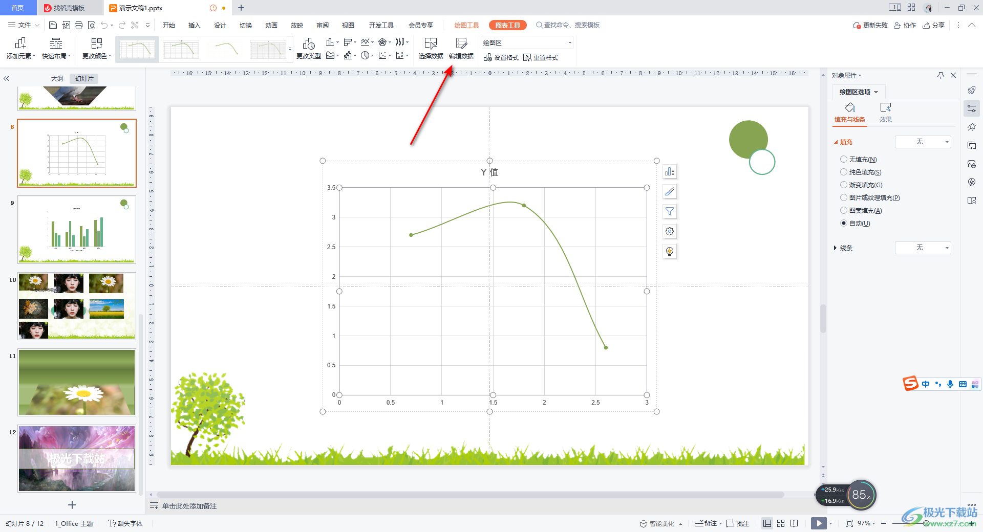Image resolution: width=983 pixels, height=532 pixels.
Task: Click the Select Data (选择数据) icon
Action: tap(431, 44)
